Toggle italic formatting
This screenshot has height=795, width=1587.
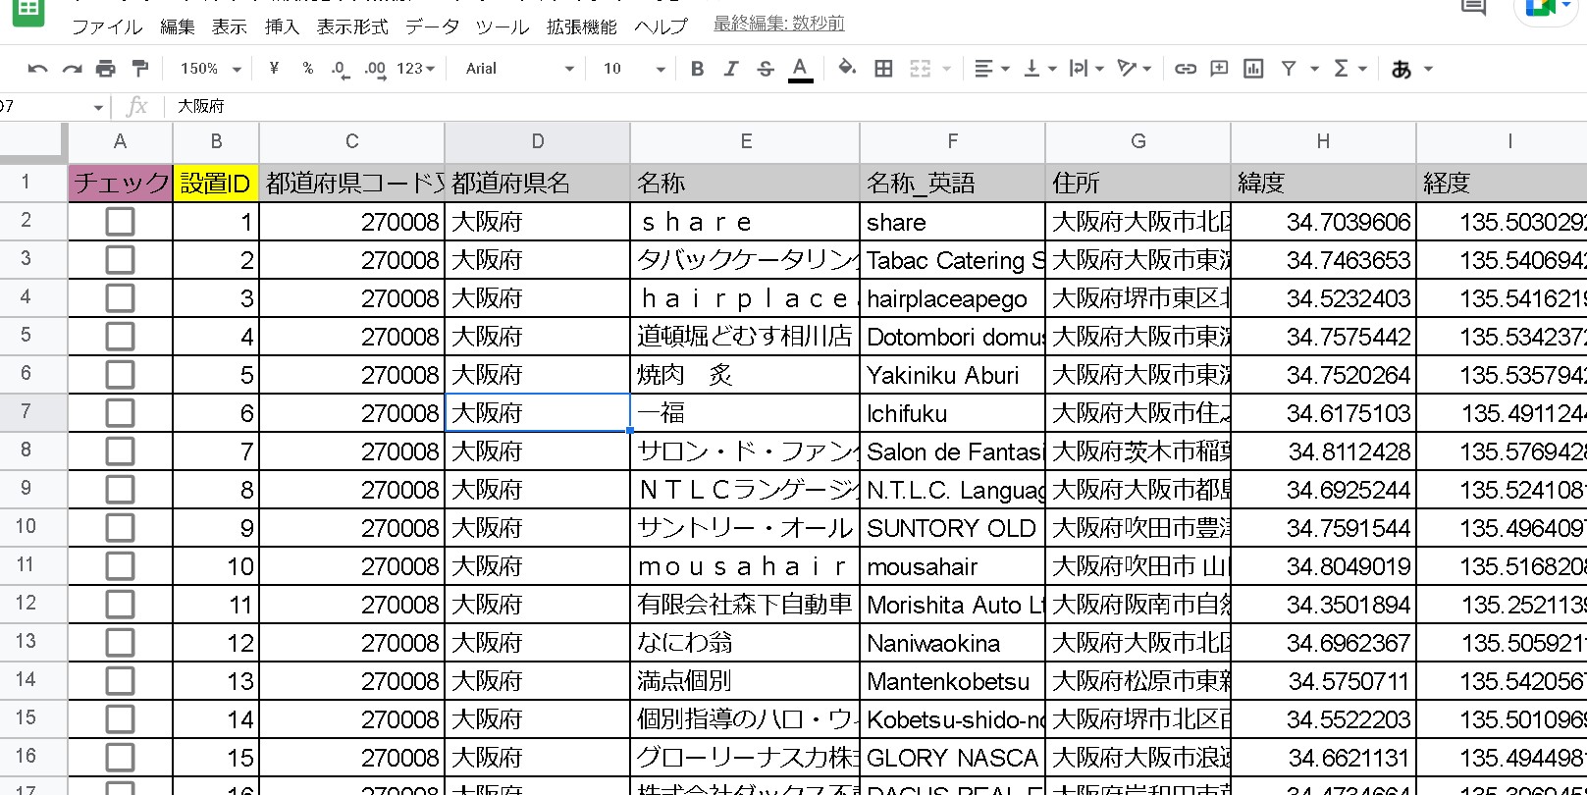coord(731,69)
